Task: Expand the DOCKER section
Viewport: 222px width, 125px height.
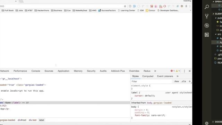Action: pos(213,122)
